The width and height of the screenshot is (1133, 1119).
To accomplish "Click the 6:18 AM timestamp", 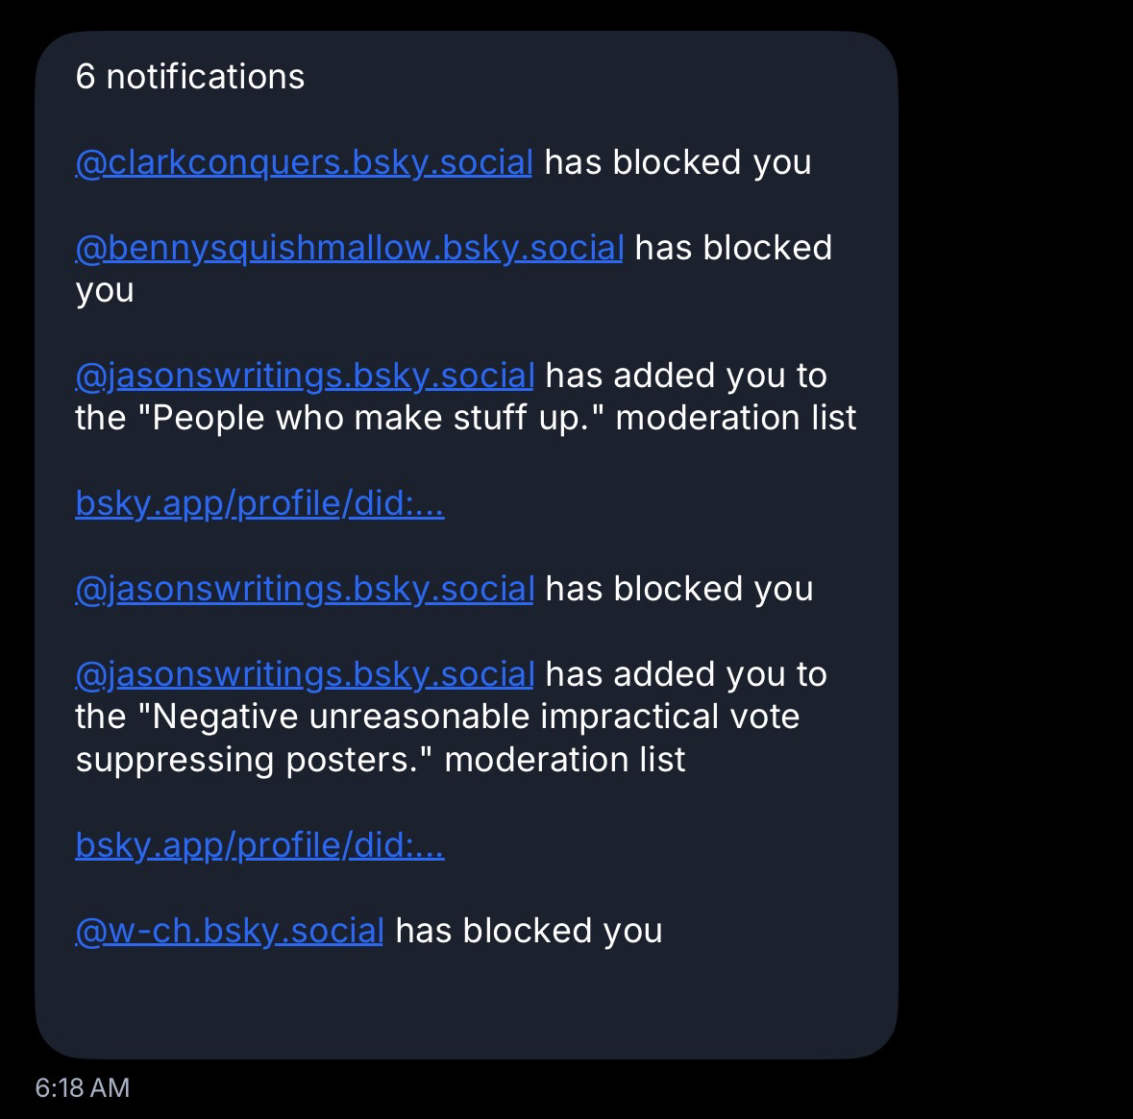I will coord(82,1087).
